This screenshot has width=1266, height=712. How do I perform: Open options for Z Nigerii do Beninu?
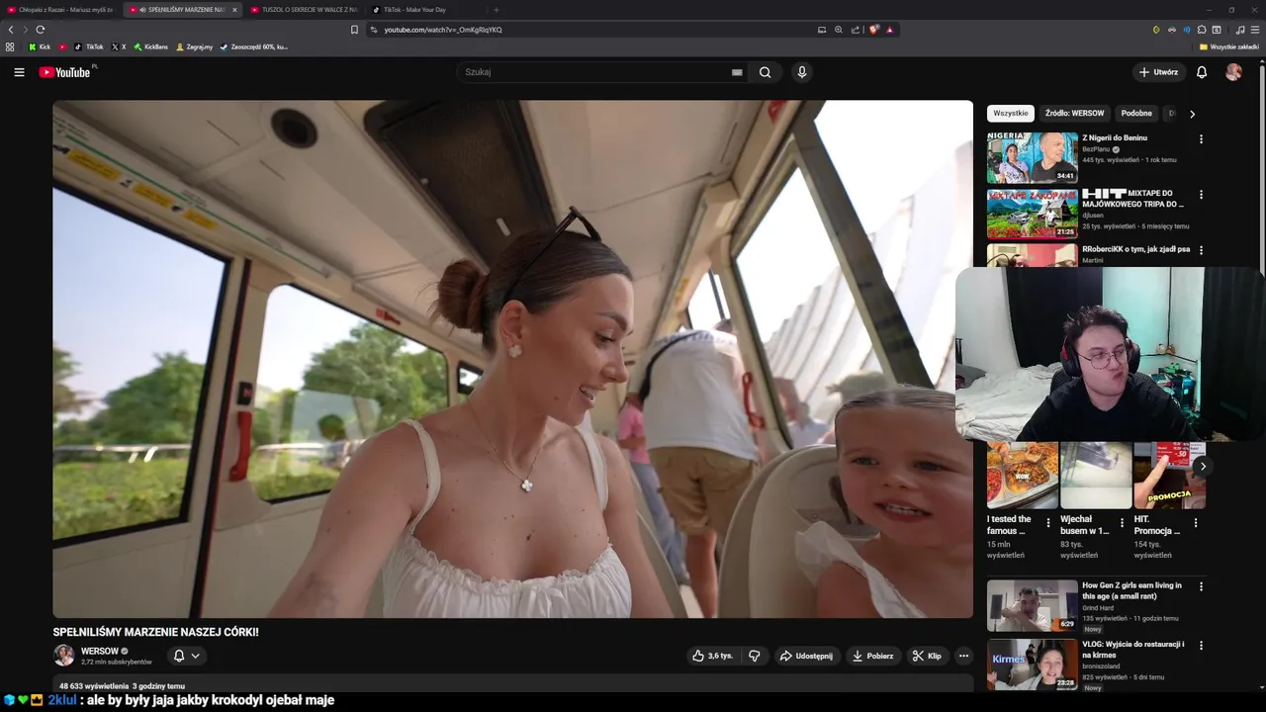click(x=1202, y=139)
